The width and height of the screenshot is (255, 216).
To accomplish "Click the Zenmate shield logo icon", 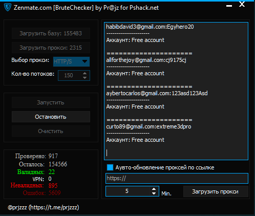I will 8,7.
